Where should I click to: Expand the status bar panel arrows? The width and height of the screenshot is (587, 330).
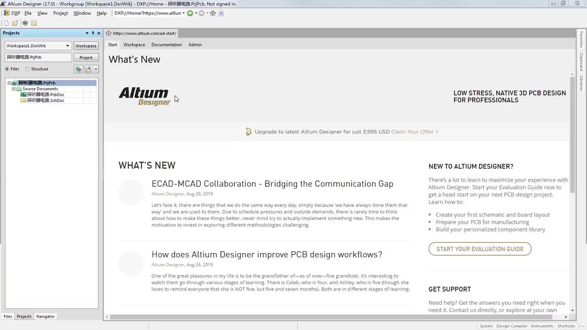tap(581, 326)
